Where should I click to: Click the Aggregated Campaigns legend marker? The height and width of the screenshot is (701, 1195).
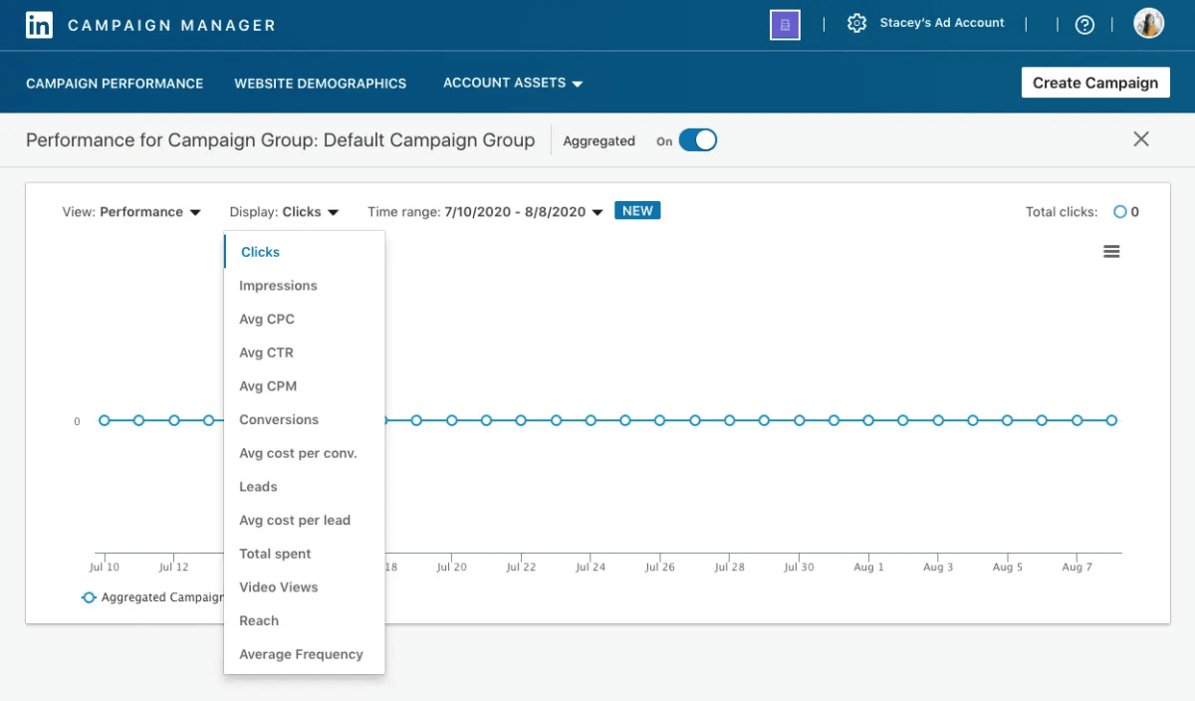point(89,597)
